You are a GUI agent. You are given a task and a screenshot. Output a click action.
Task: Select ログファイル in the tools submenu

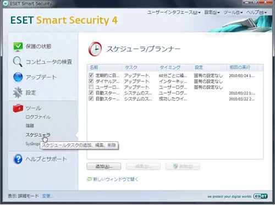coord(38,117)
